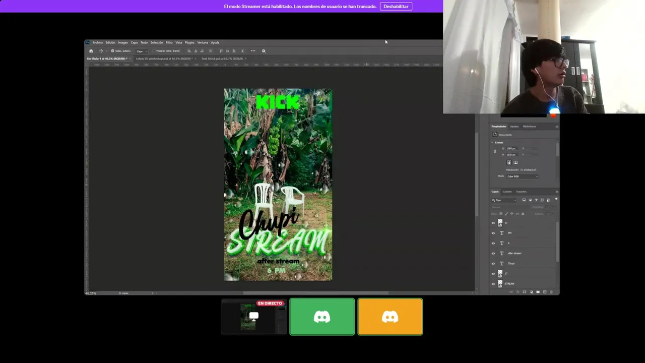Open the options bar settings gear
Image resolution: width=645 pixels, height=363 pixels.
pos(264,51)
